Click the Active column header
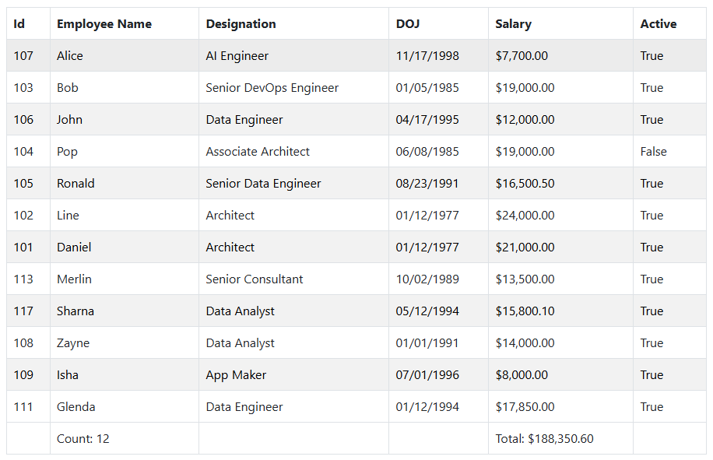This screenshot has width=713, height=460. point(658,24)
